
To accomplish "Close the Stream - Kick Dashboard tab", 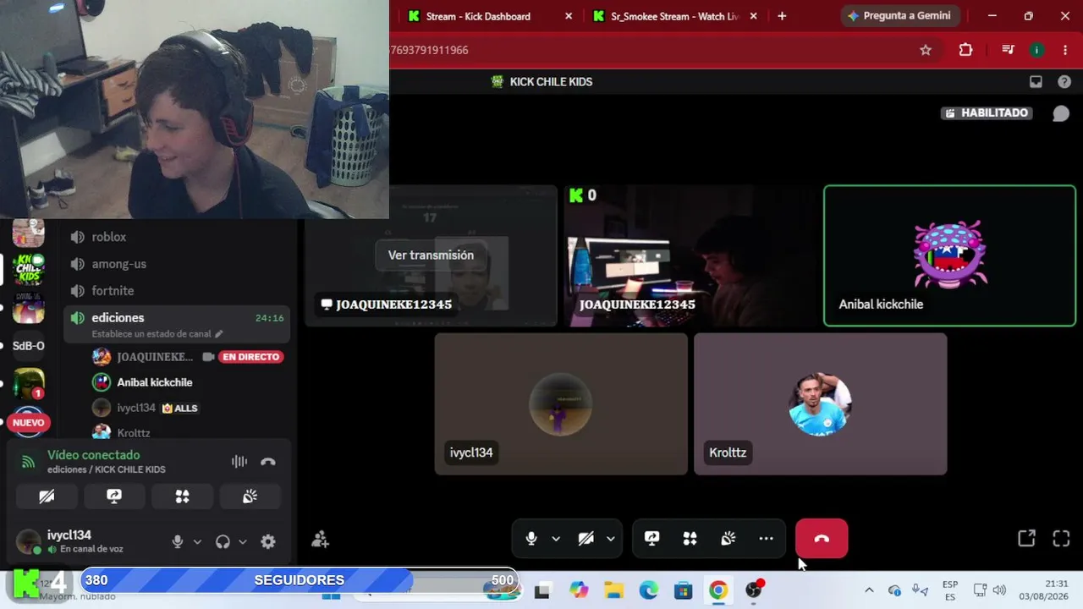I will (569, 16).
